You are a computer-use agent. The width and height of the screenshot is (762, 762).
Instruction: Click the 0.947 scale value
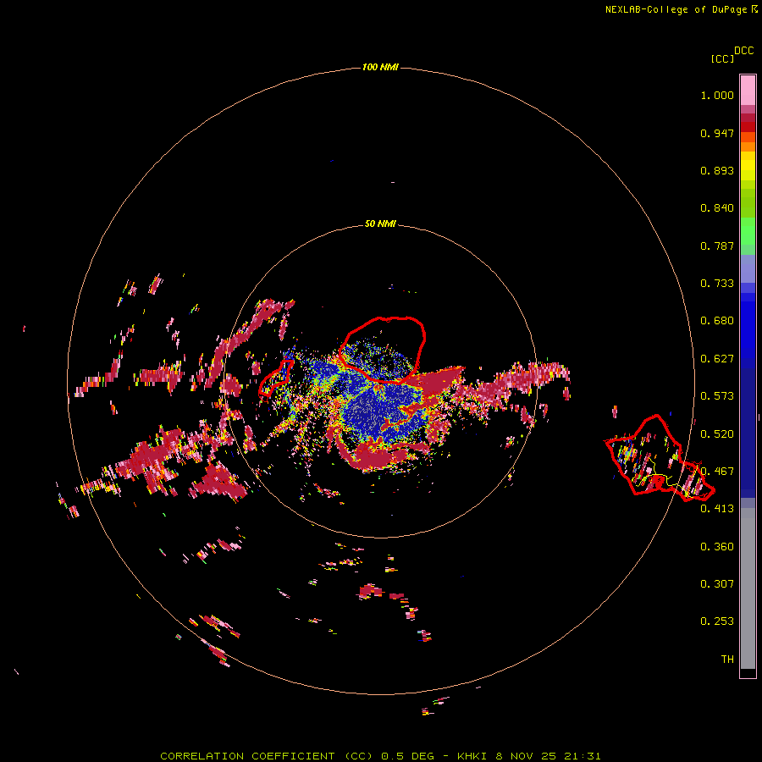(717, 133)
